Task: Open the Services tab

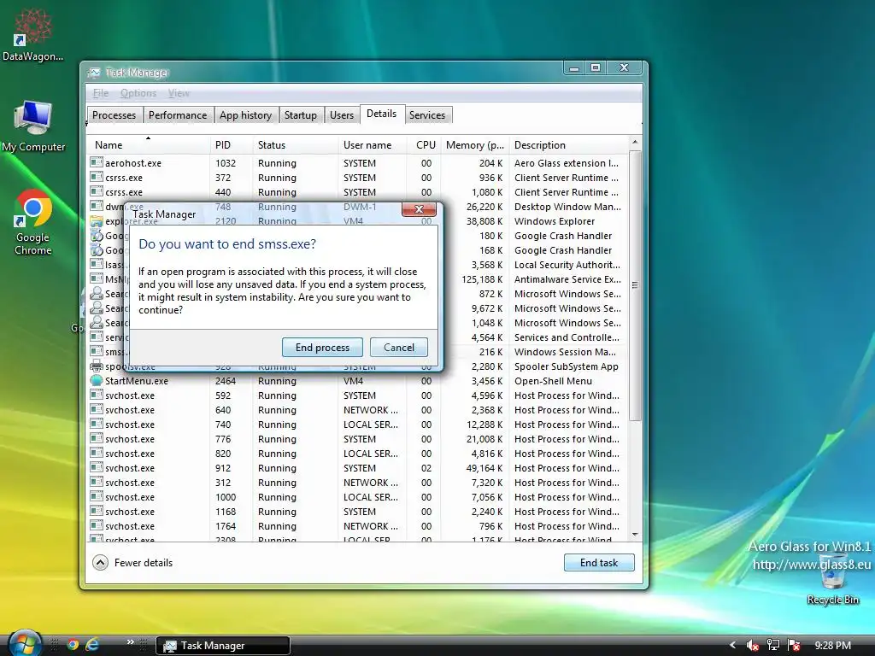Action: coord(427,115)
